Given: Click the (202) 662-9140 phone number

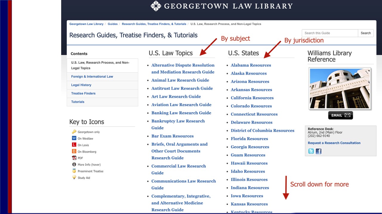Looking at the screenshot, I should [319, 136].
